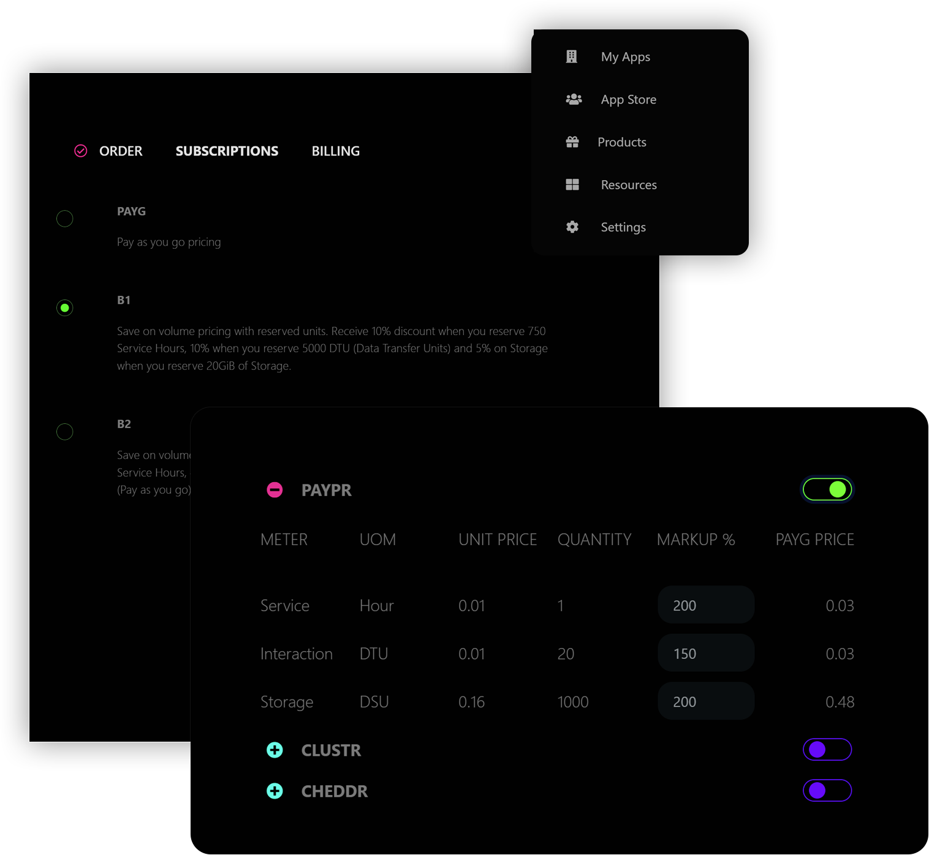929x855 pixels.
Task: Click the PAYG plan heading
Action: coord(131,211)
